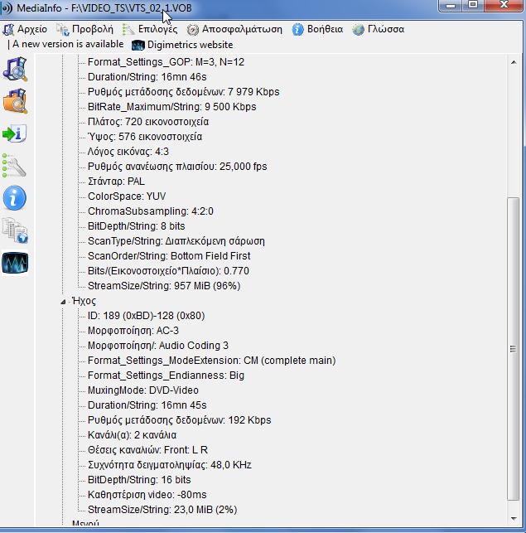Select Format_Settings_ModeExtension: CM row
526x533 pixels.
(211, 361)
